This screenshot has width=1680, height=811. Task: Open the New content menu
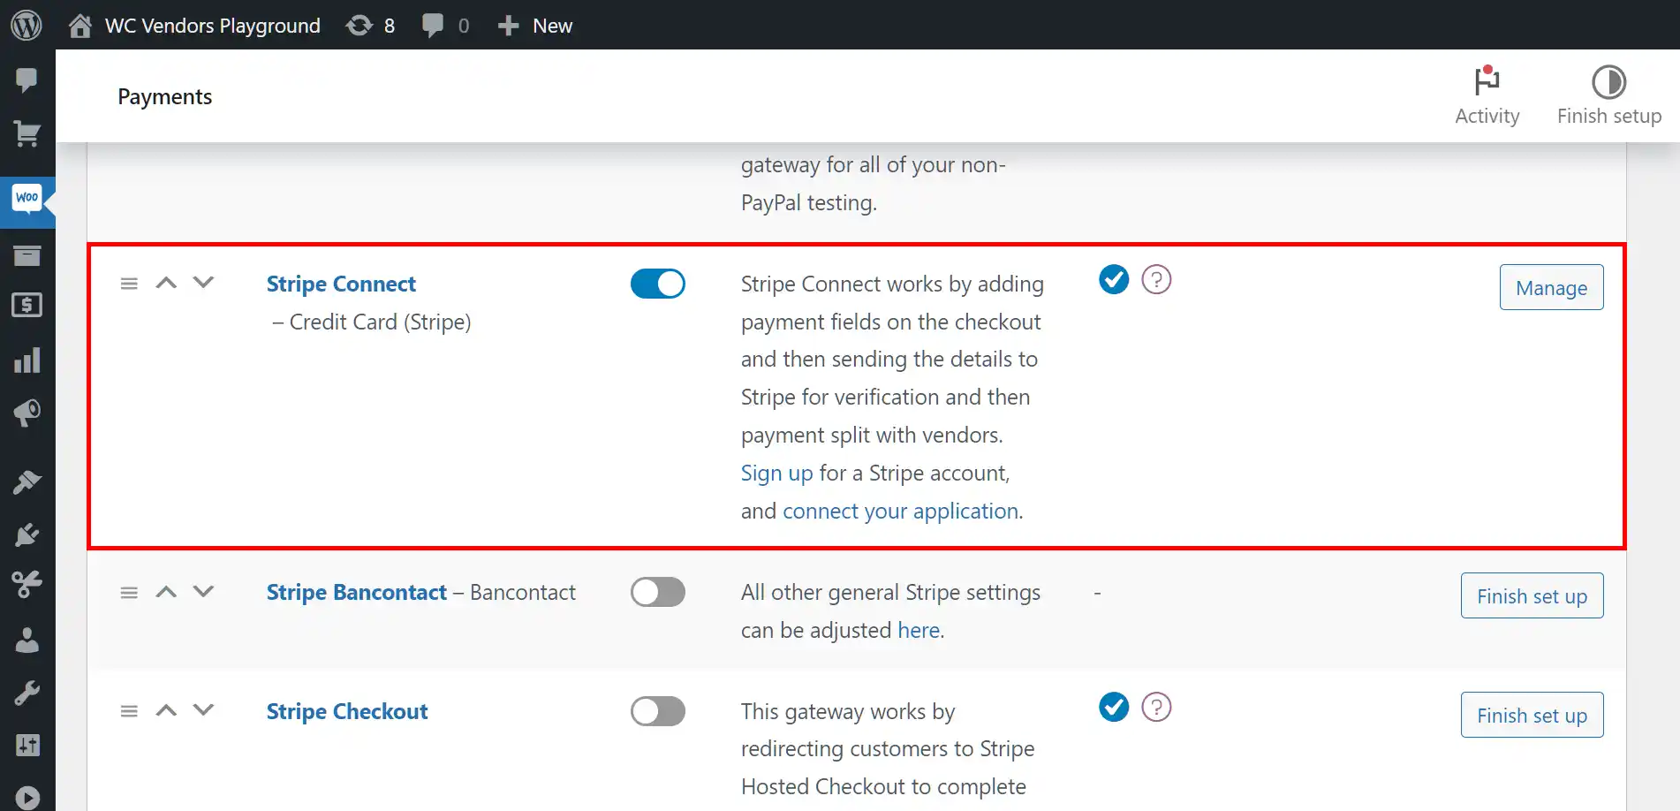535,26
